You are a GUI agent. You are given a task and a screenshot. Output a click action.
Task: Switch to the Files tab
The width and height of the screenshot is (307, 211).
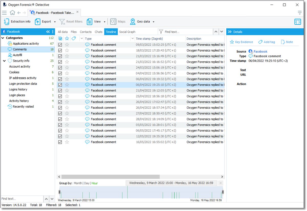pos(74,32)
